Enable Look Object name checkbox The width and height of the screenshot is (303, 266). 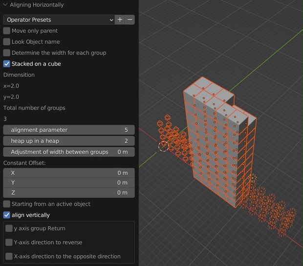pyautogui.click(x=7, y=42)
